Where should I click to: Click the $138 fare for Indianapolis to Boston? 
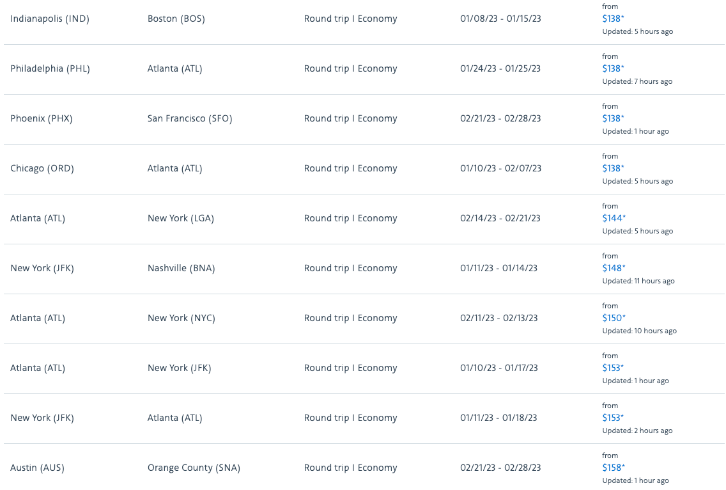(613, 19)
